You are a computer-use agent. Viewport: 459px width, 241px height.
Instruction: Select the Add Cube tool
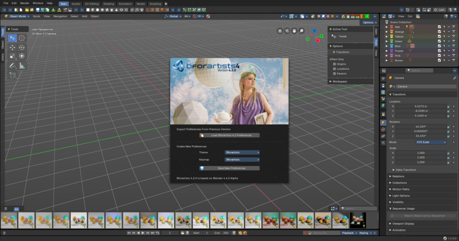[12, 75]
